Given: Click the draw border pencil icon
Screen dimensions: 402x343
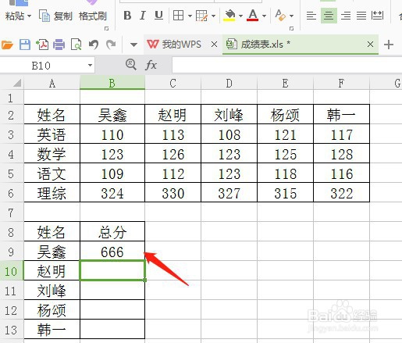Looking at the screenshot, I should tap(201, 16).
